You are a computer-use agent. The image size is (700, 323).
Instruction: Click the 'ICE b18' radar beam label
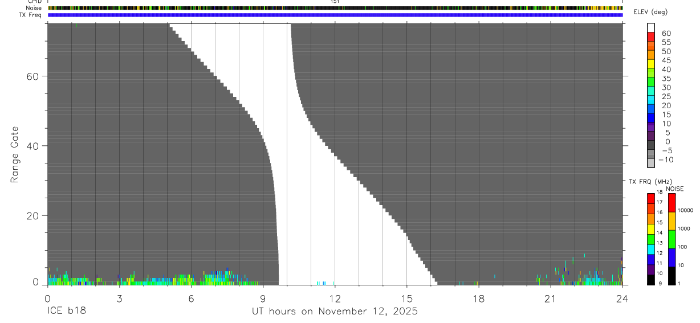(x=66, y=312)
